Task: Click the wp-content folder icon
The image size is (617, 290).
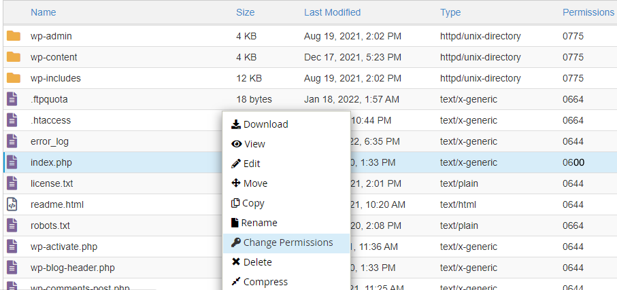Action: (13, 57)
